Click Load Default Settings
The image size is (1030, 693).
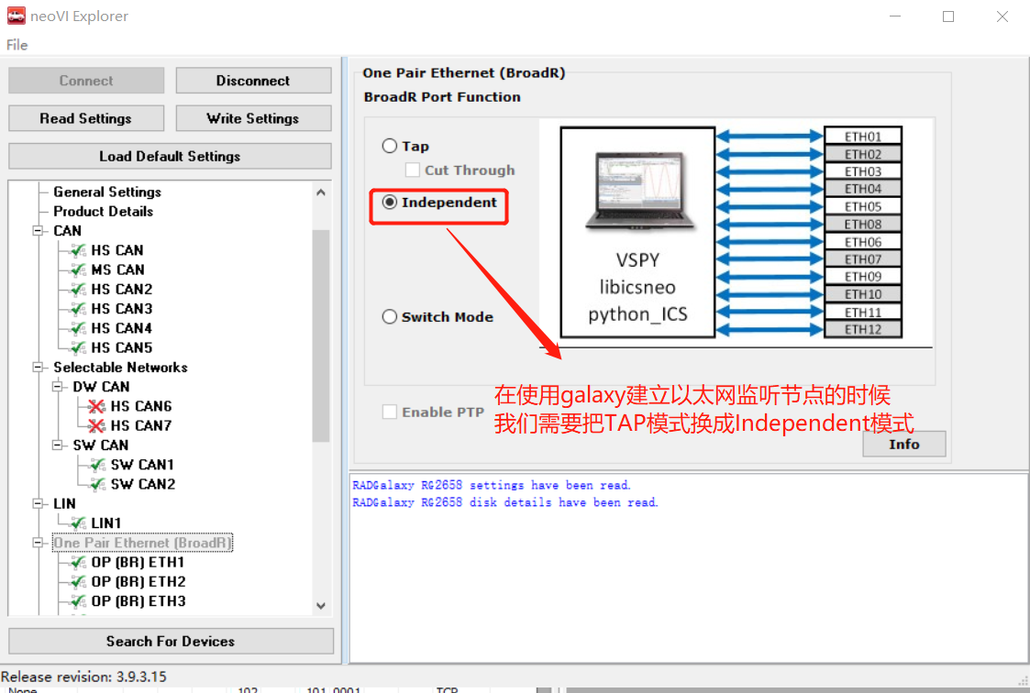[x=170, y=156]
